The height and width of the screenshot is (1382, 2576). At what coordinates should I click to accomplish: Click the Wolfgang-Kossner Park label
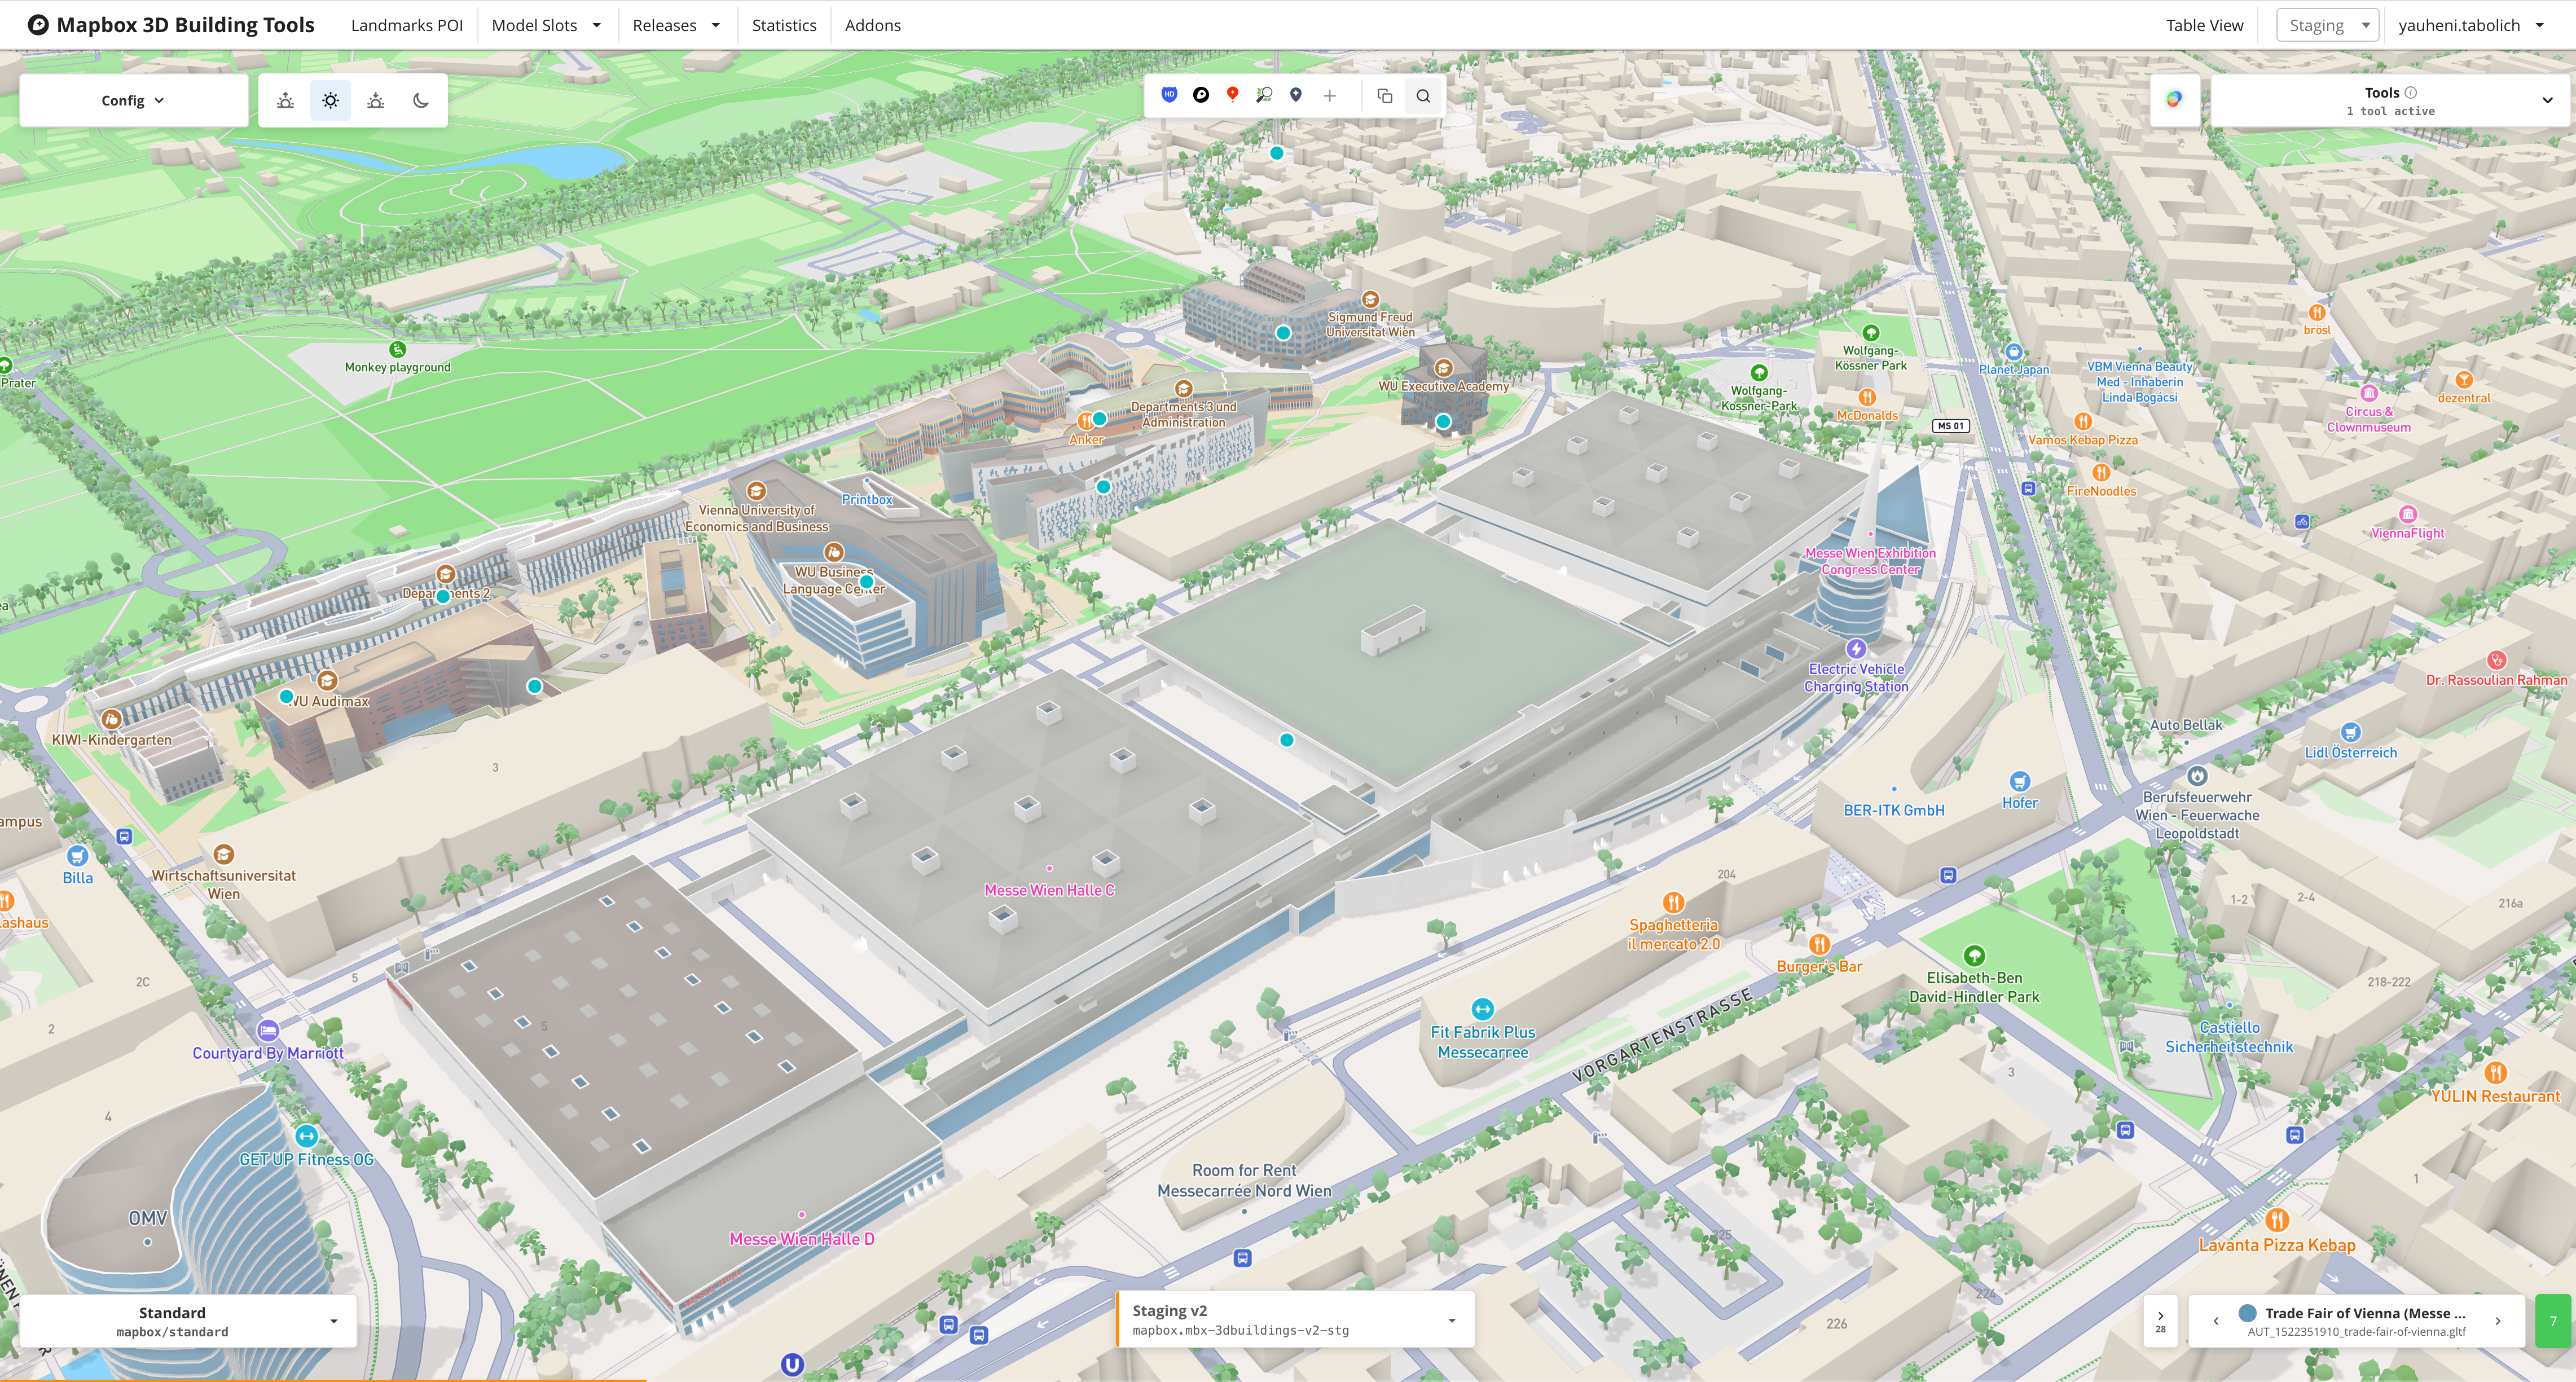tap(1870, 358)
